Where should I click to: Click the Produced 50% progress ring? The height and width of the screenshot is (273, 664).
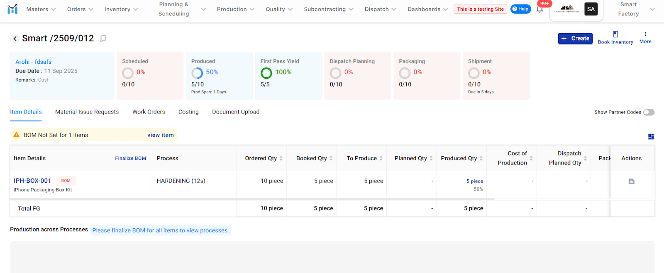point(197,73)
